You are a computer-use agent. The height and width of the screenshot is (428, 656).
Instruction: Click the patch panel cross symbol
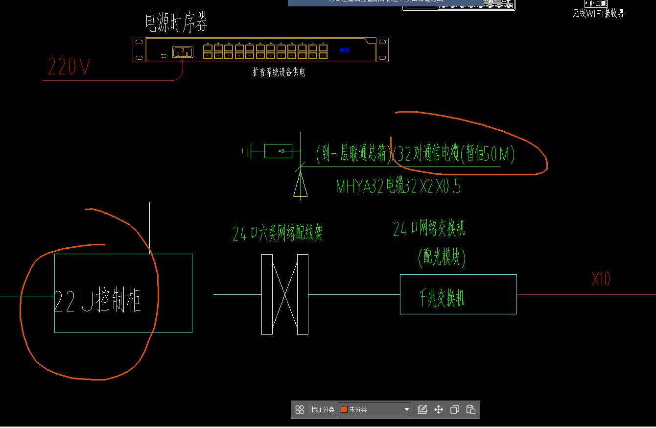(x=285, y=294)
